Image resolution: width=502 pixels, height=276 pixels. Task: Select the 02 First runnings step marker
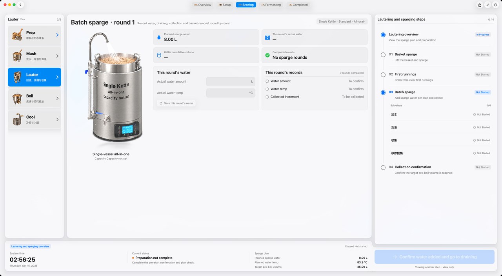[x=383, y=75]
